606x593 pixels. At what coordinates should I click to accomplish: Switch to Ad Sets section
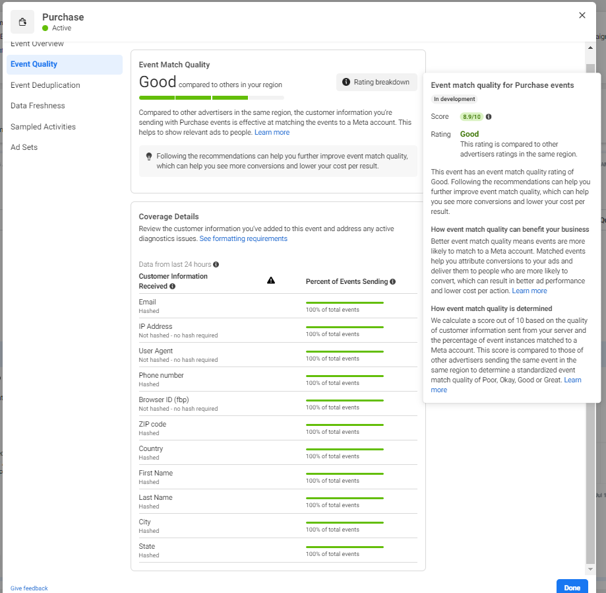pos(24,147)
